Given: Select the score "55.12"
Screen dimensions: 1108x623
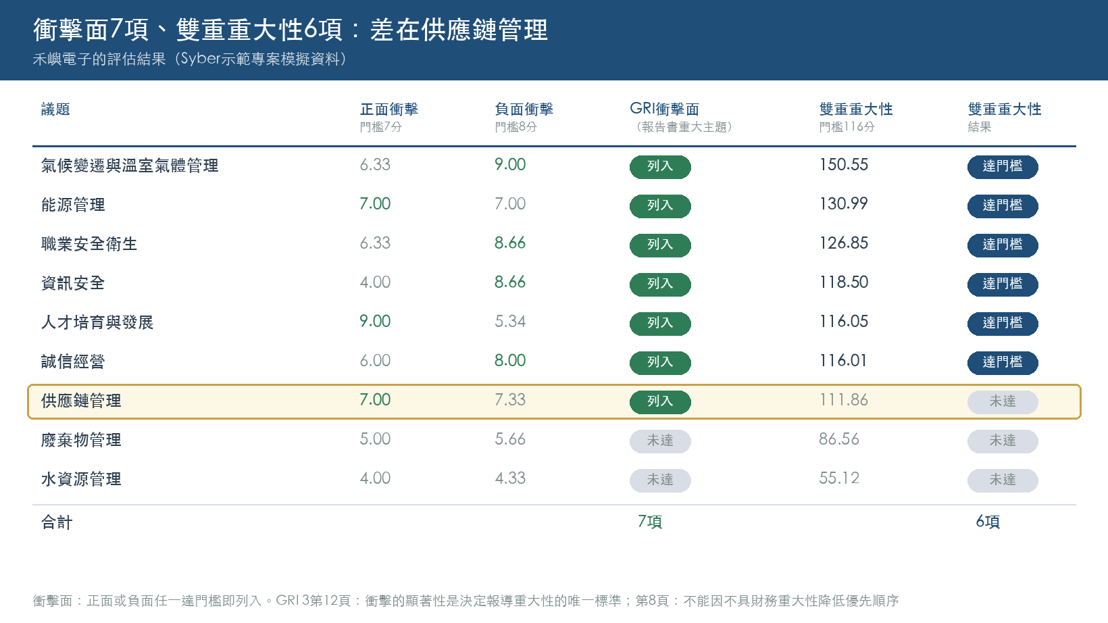Looking at the screenshot, I should click(839, 478).
